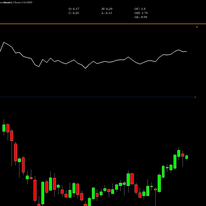Click the close price value C: 6.25
This screenshot has height=206, width=206.
pos(74,13)
